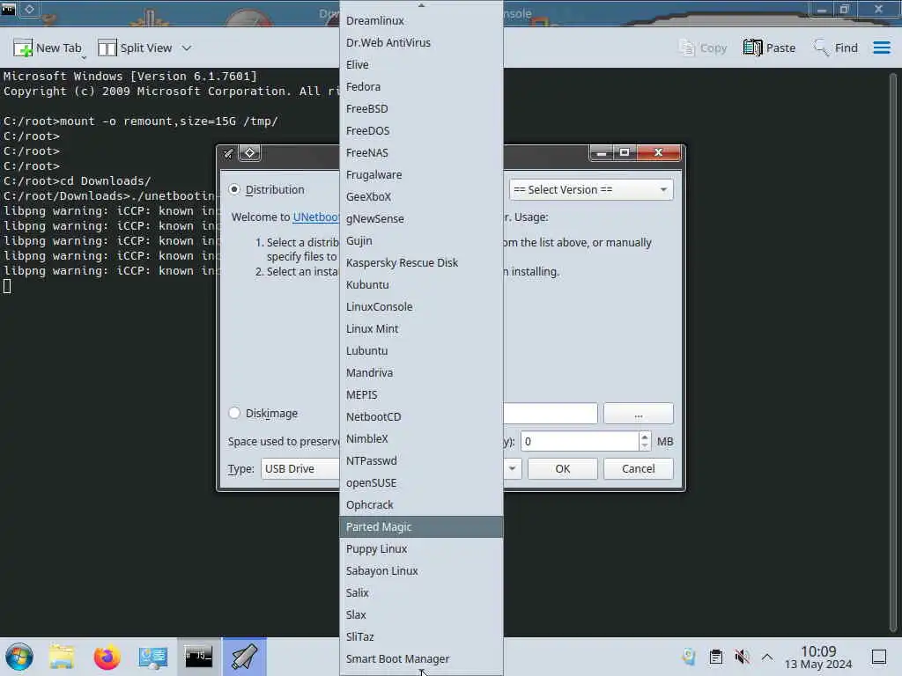Open the file manager from taskbar
This screenshot has width=902, height=676.
62,657
